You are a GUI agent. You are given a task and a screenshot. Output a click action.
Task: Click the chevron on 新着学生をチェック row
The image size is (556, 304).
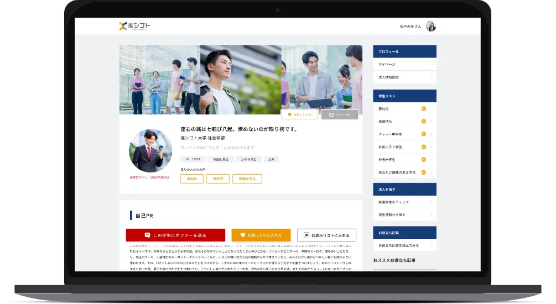(x=432, y=202)
